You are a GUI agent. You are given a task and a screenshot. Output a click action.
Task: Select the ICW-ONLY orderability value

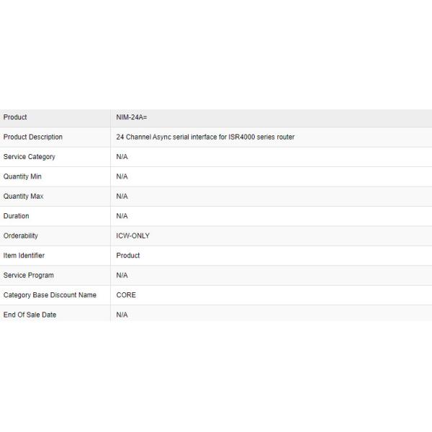(133, 236)
